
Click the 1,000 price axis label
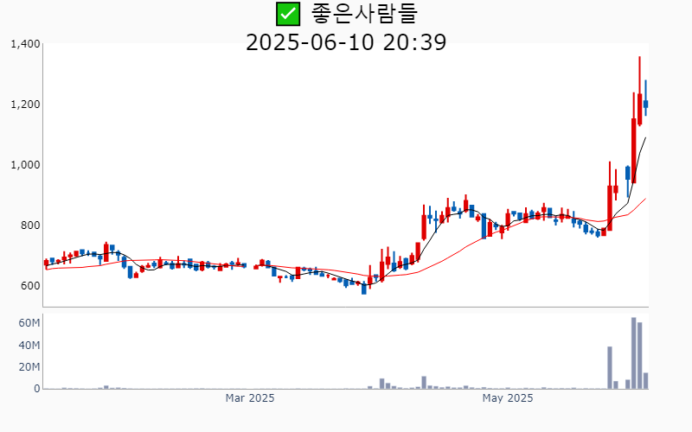(x=25, y=165)
